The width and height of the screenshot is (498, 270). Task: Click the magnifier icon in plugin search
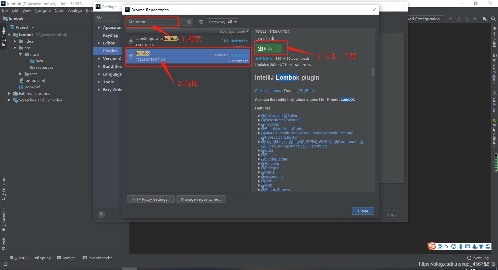click(131, 21)
